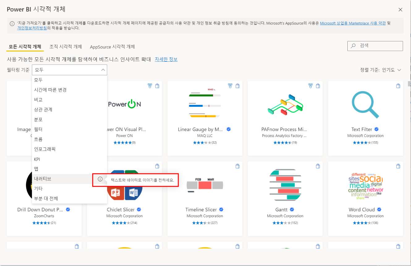Click the magnifier icon in the search box
Screen dimensions: 411x266
tap(353, 46)
